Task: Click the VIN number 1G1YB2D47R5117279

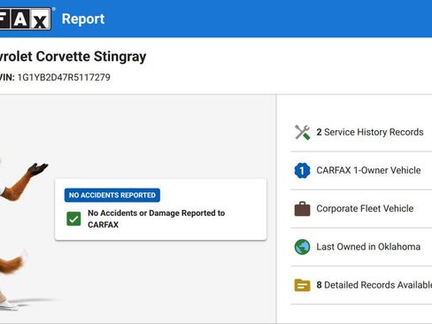Action: (64, 77)
